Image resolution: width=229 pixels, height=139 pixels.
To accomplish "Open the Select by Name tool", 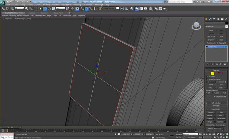I will pos(31,9).
